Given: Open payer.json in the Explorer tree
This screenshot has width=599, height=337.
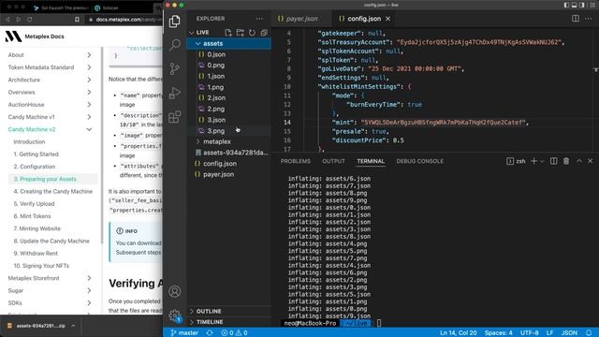Looking at the screenshot, I should tap(228, 175).
